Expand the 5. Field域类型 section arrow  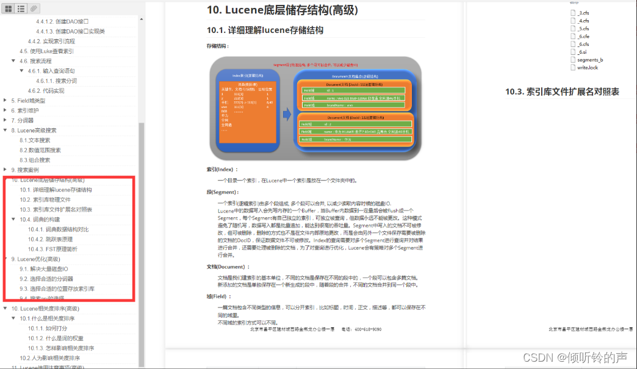(5, 100)
